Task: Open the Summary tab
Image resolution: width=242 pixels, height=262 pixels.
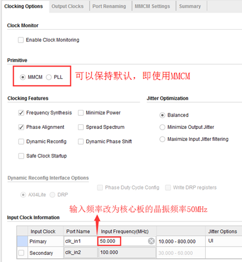Action: coord(190,7)
